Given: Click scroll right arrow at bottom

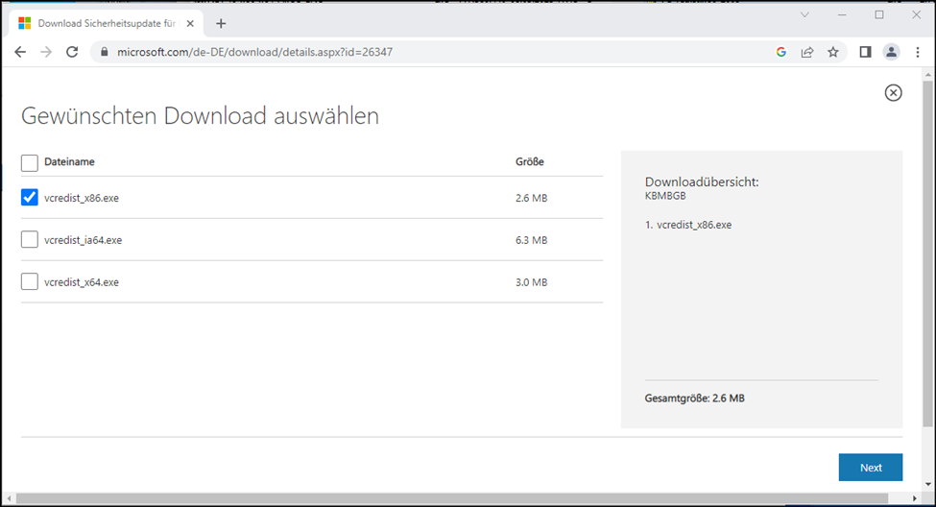Looking at the screenshot, I should [x=914, y=498].
